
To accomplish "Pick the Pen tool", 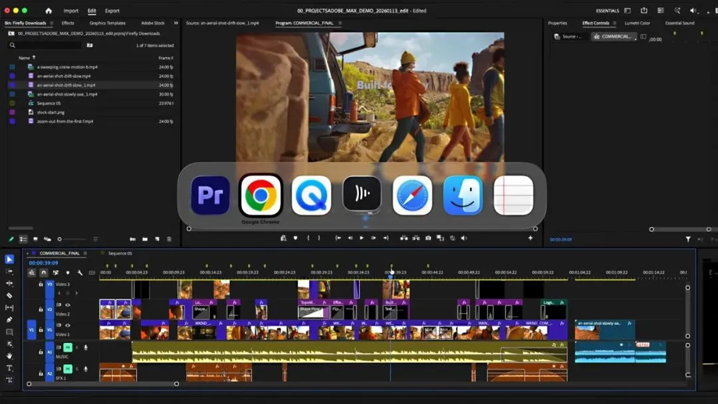I will (9, 320).
